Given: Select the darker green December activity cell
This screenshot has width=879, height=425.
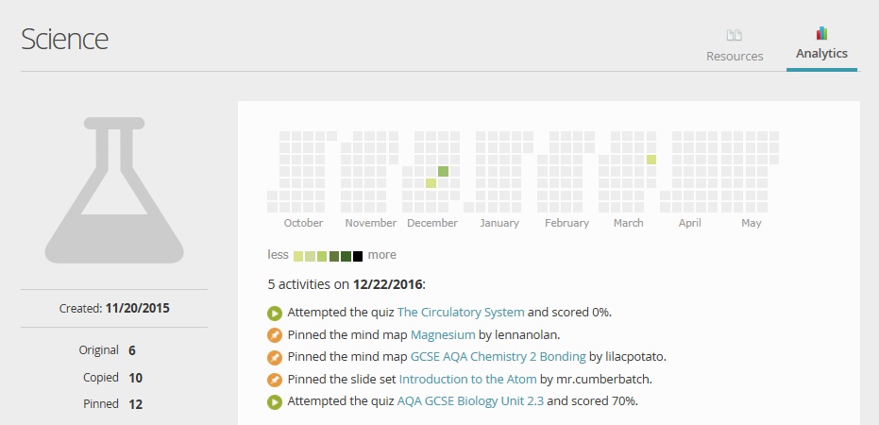Looking at the screenshot, I should tap(443, 172).
